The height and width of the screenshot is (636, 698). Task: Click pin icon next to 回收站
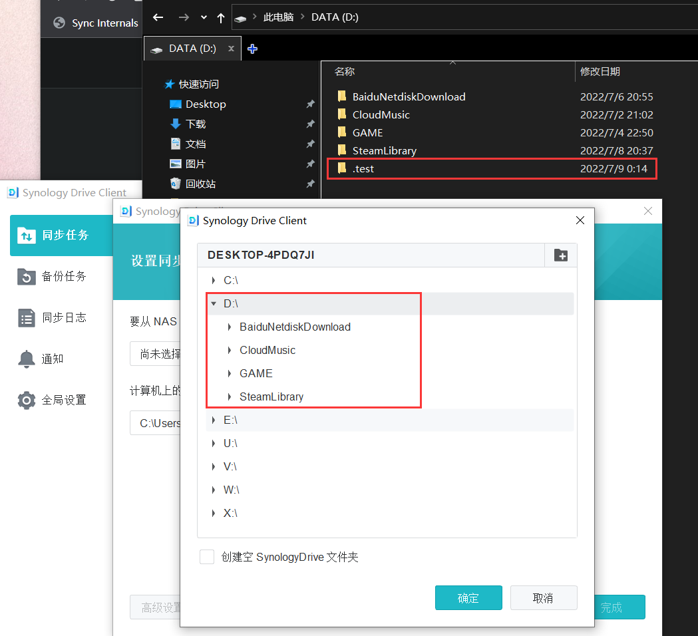(x=310, y=184)
